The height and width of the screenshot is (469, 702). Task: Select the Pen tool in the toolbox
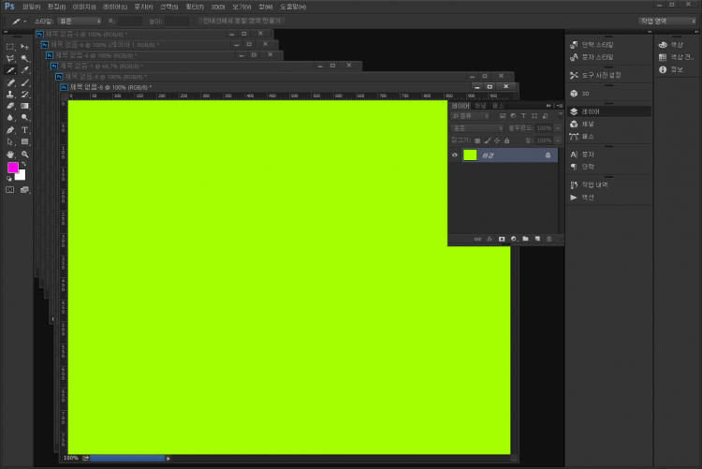click(10, 130)
